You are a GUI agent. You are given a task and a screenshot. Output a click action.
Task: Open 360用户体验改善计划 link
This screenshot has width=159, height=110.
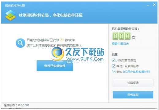coord(136,72)
